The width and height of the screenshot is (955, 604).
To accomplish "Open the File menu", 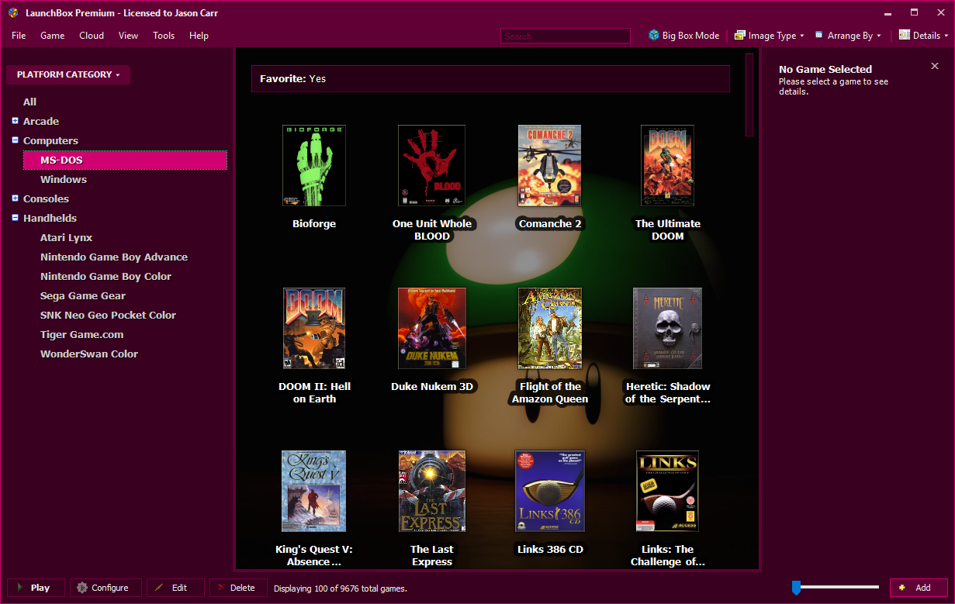I will point(19,36).
